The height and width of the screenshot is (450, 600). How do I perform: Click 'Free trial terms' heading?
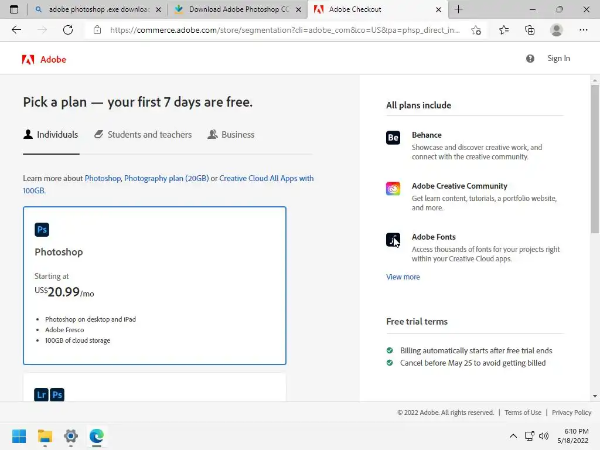[417, 322]
